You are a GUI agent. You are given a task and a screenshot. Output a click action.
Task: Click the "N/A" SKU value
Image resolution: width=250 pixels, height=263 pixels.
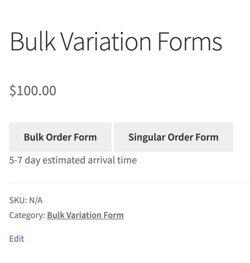(36, 200)
